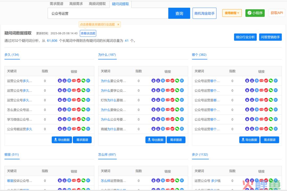Open WeChat icon in 商铺为什么要做 row
Image resolution: width=287 pixels, height=191 pixels.
[x=177, y=129]
